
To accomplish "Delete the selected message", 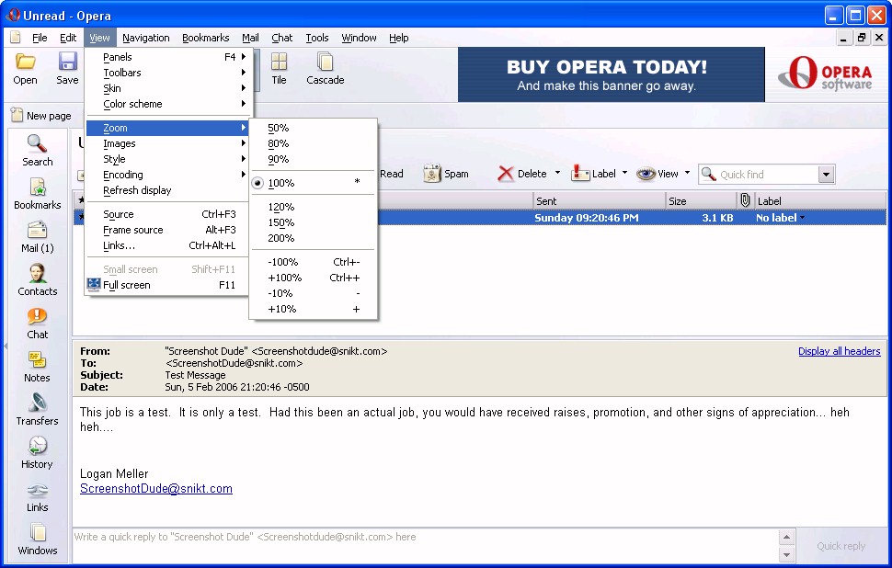I will click(521, 174).
